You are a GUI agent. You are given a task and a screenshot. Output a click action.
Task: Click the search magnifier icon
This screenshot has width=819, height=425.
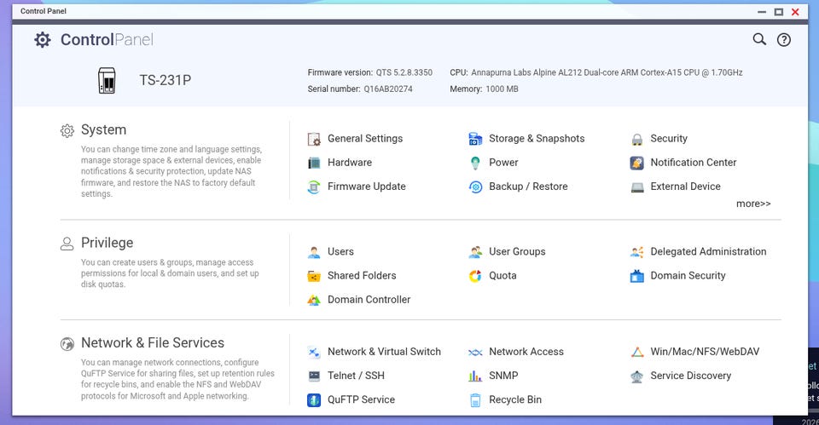click(758, 39)
